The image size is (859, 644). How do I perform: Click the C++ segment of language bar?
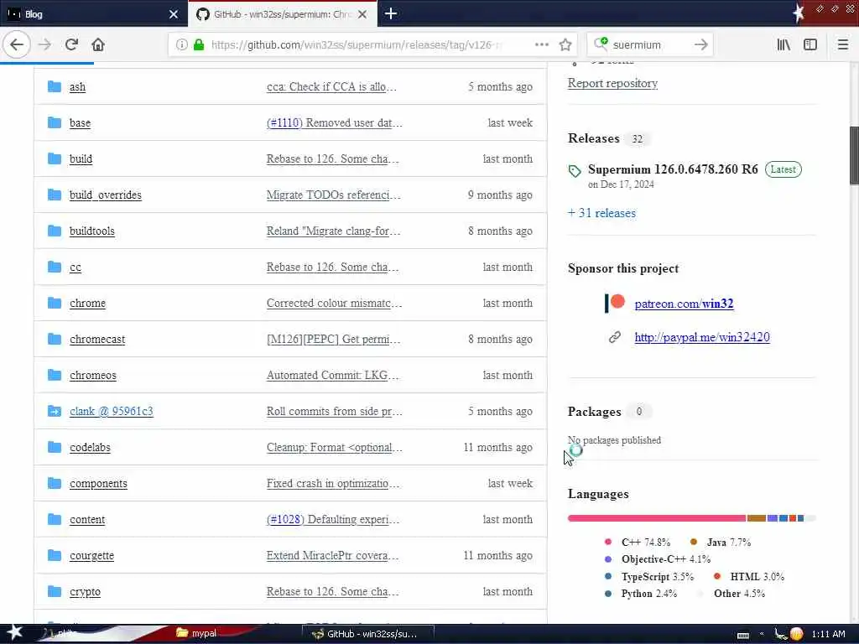(x=657, y=518)
